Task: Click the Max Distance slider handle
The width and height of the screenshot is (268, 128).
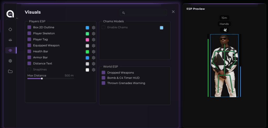Action: point(42,78)
